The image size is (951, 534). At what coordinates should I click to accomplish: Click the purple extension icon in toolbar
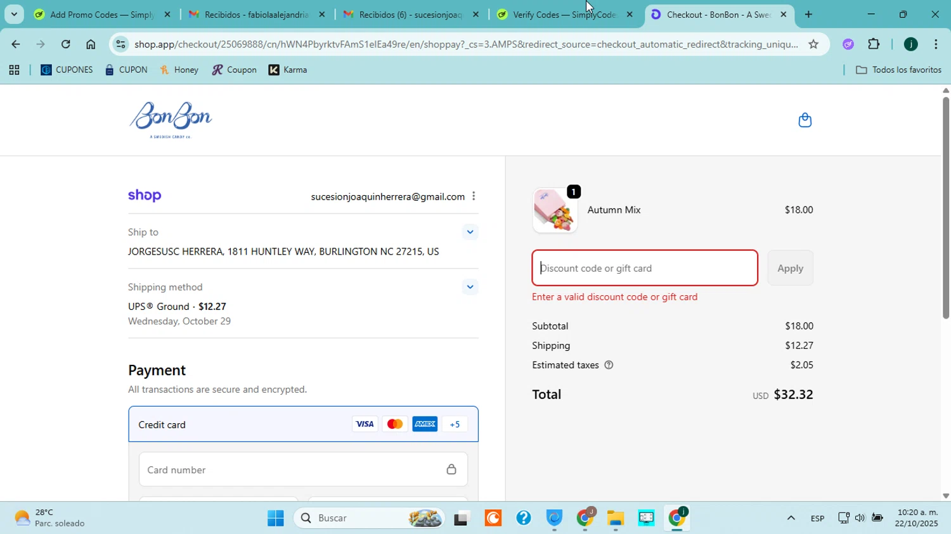tap(848, 44)
